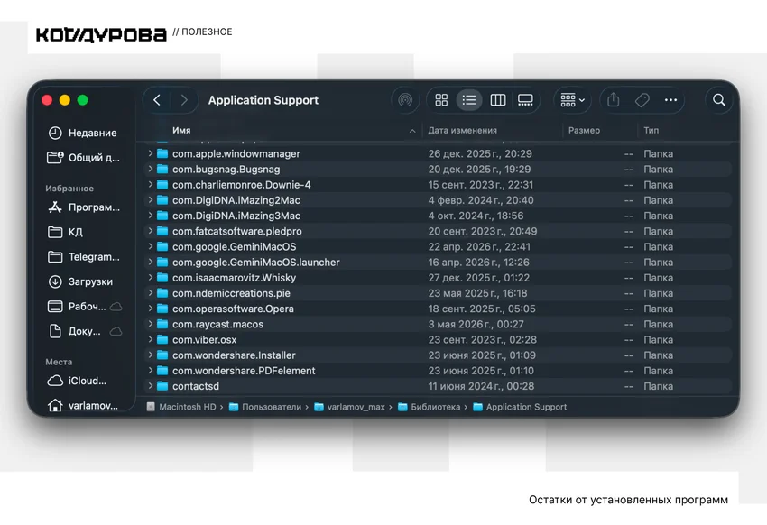
Task: Click the cloud status icon beside Рабоч...
Action: pyautogui.click(x=116, y=307)
